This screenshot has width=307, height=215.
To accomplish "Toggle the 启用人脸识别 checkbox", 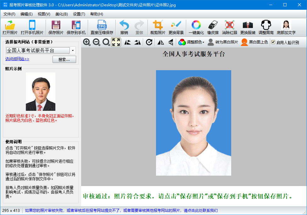I will 273,42.
